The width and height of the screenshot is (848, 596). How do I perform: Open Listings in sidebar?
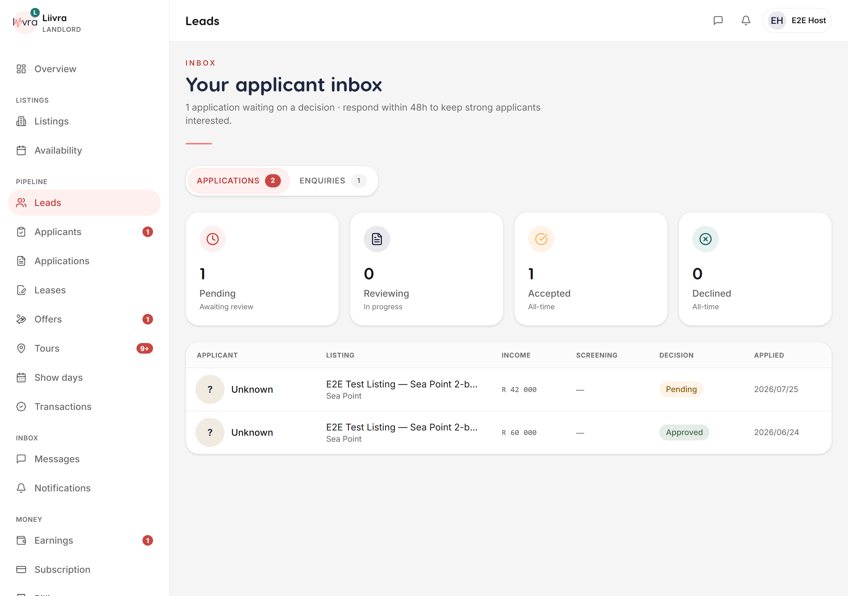(84, 121)
